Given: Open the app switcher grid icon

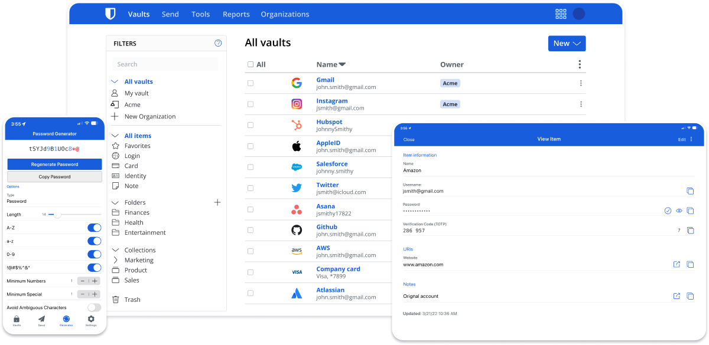Looking at the screenshot, I should (x=561, y=14).
